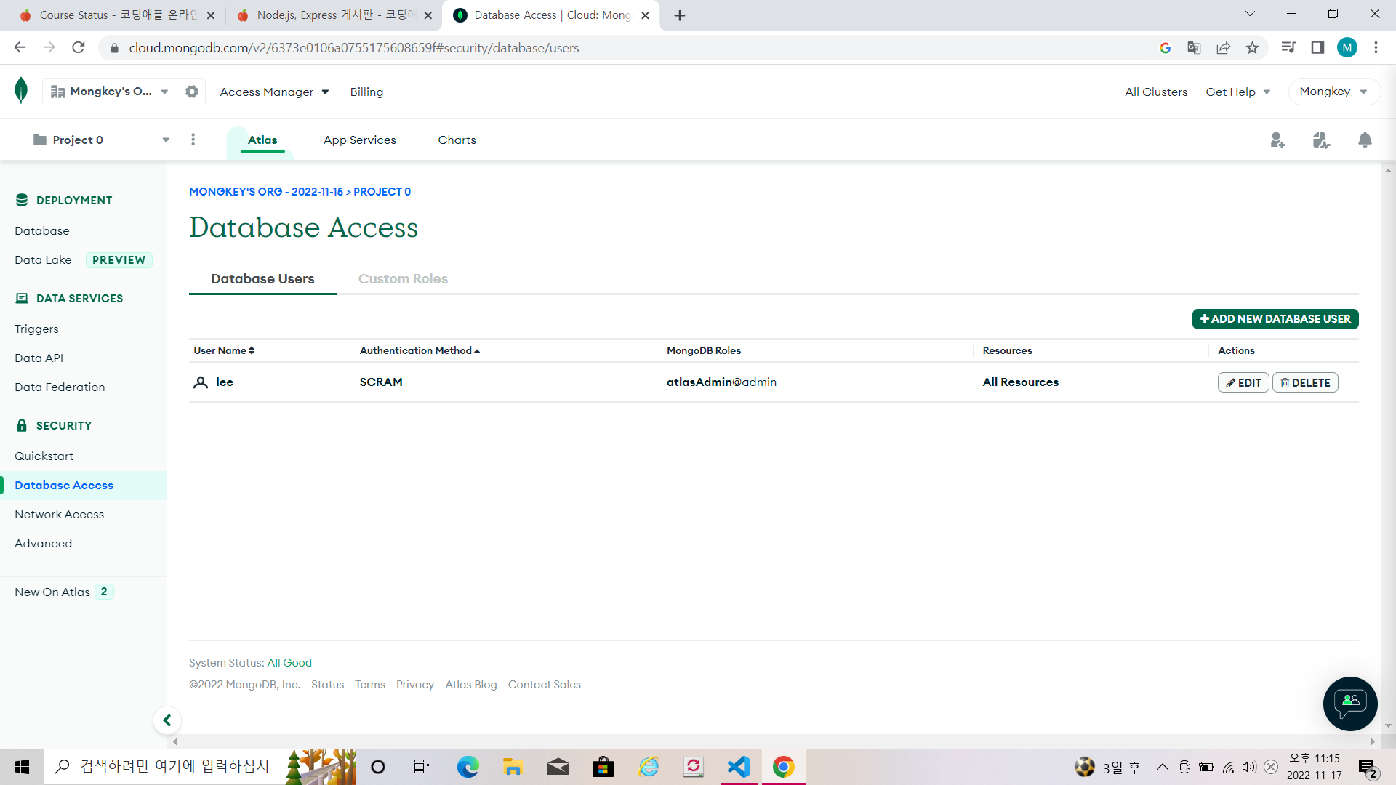Sort by Authentication Method column
Screen dimensions: 1396x785
click(420, 350)
